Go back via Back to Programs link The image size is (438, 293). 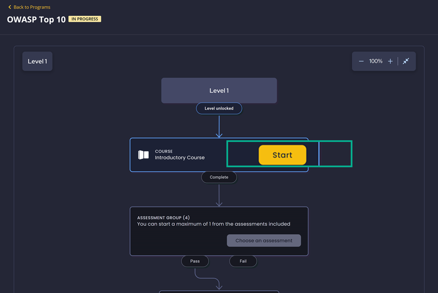(x=29, y=7)
